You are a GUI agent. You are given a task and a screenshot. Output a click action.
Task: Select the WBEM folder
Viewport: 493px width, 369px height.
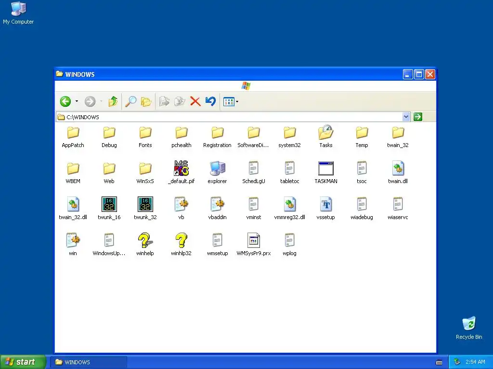pyautogui.click(x=73, y=173)
